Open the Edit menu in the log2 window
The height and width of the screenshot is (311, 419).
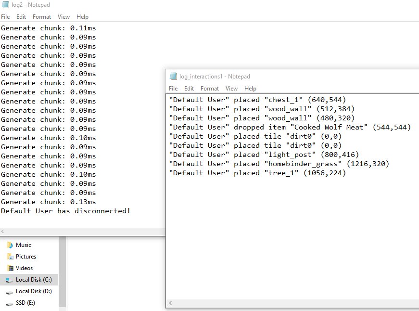point(21,16)
